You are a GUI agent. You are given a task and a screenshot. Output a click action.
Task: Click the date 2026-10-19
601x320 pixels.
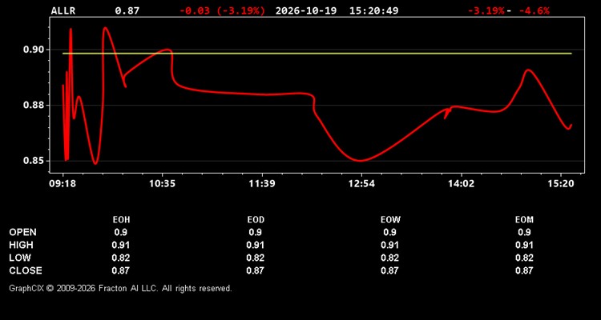[x=306, y=10]
